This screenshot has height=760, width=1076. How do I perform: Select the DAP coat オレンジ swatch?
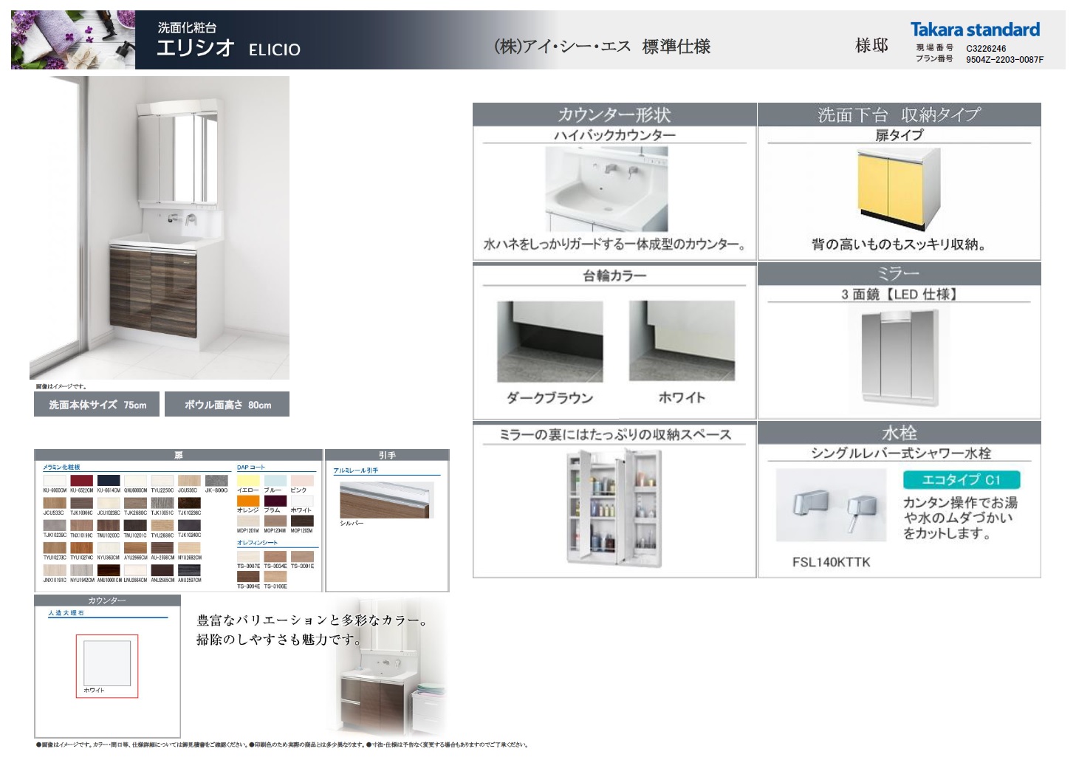(248, 501)
